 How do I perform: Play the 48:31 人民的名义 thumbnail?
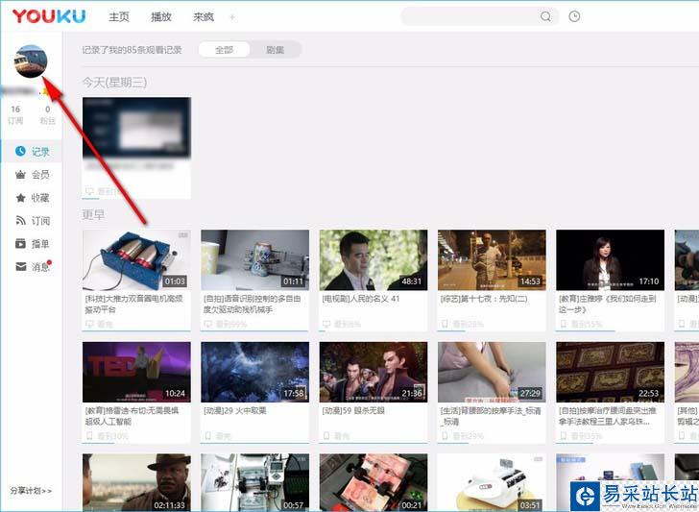[374, 260]
